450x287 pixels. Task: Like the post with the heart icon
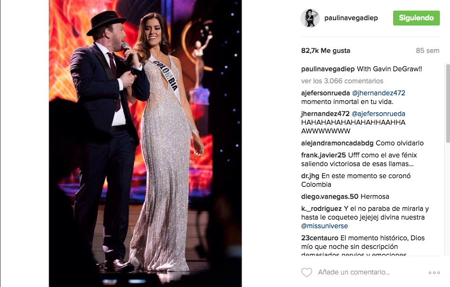tap(306, 272)
